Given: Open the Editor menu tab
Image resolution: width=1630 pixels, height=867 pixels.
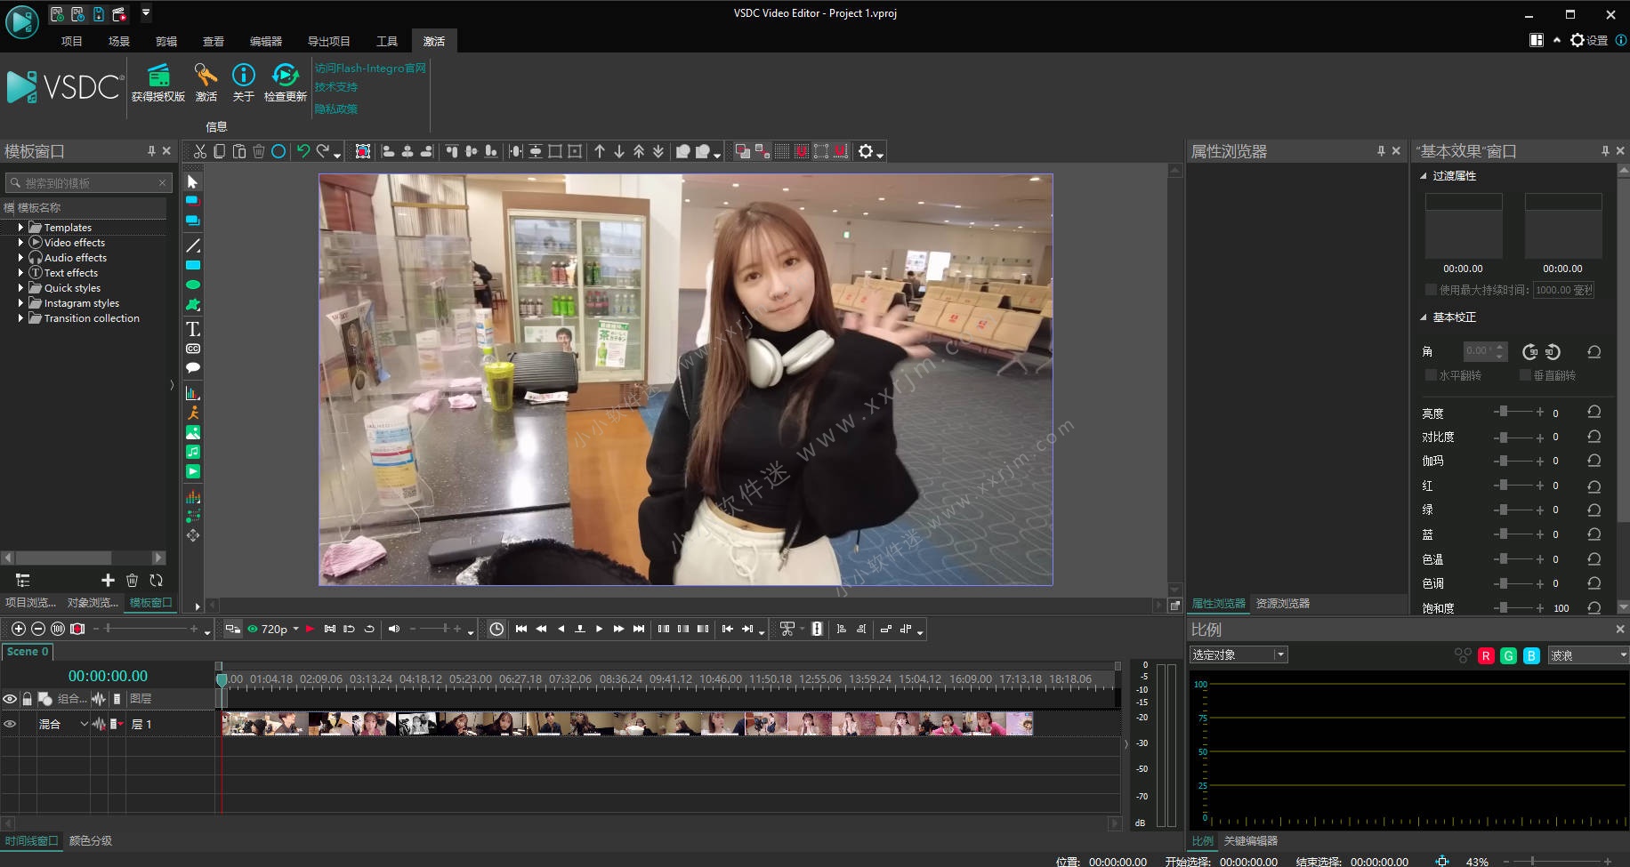Looking at the screenshot, I should point(265,41).
